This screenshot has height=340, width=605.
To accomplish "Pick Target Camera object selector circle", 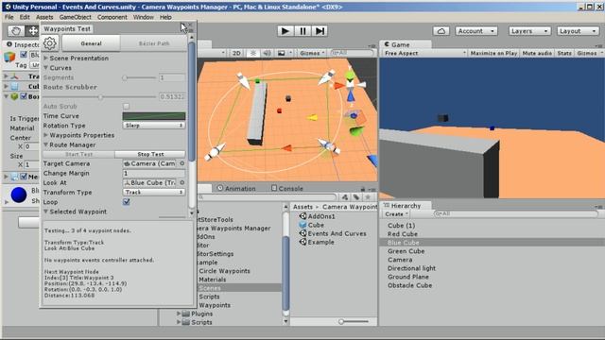I will click(x=182, y=163).
